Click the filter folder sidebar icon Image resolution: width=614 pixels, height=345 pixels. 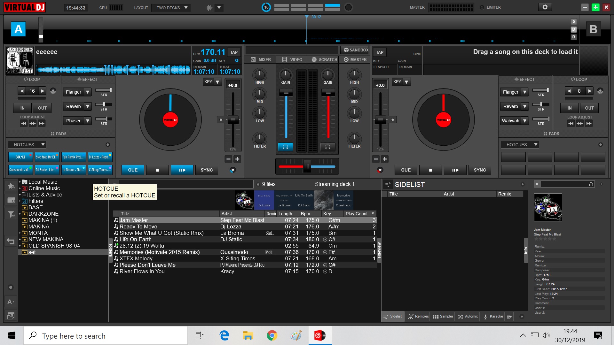[11, 214]
